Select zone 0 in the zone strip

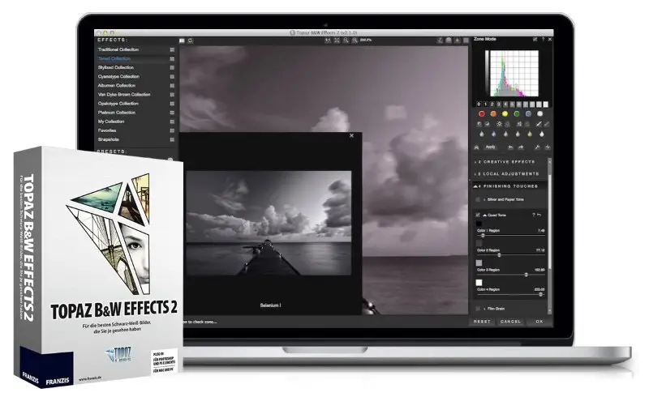click(479, 105)
